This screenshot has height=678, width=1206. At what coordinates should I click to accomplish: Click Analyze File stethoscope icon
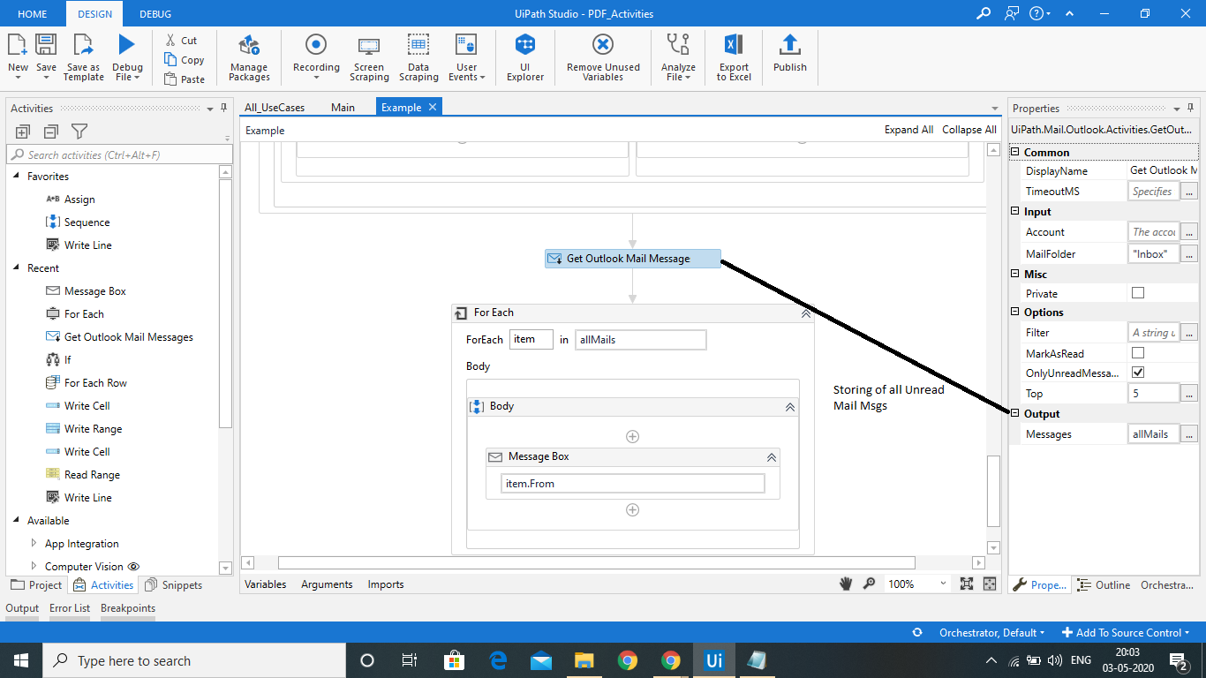pyautogui.click(x=678, y=44)
